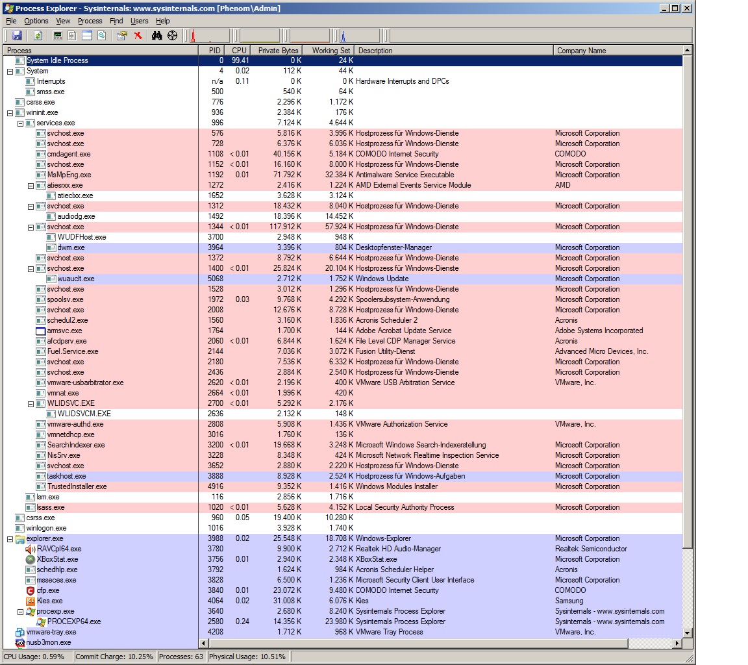Viewport: 748px width, 665px height.
Task: Sort by the CPU column header
Action: click(238, 51)
